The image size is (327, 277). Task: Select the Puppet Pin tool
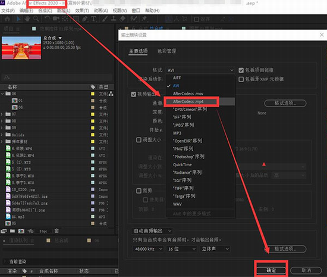[144, 19]
